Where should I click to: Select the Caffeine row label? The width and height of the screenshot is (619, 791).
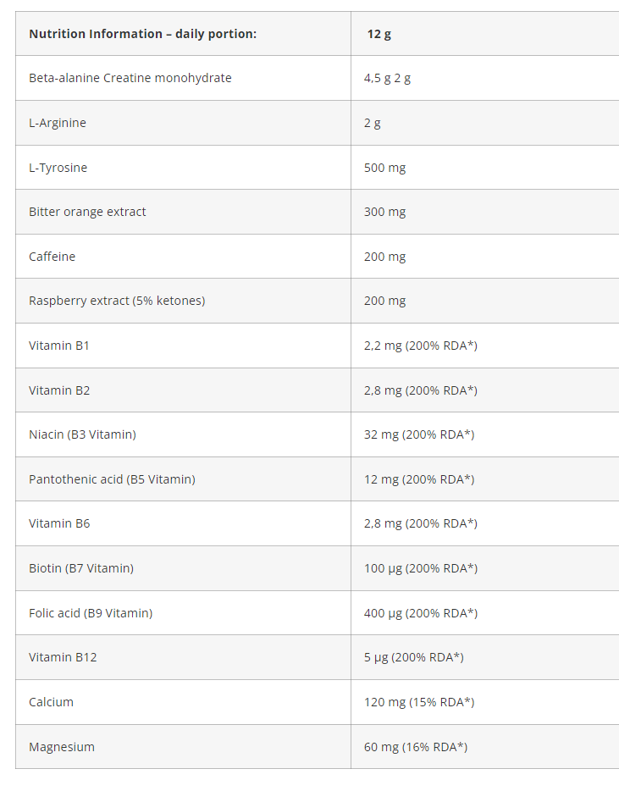tap(52, 257)
